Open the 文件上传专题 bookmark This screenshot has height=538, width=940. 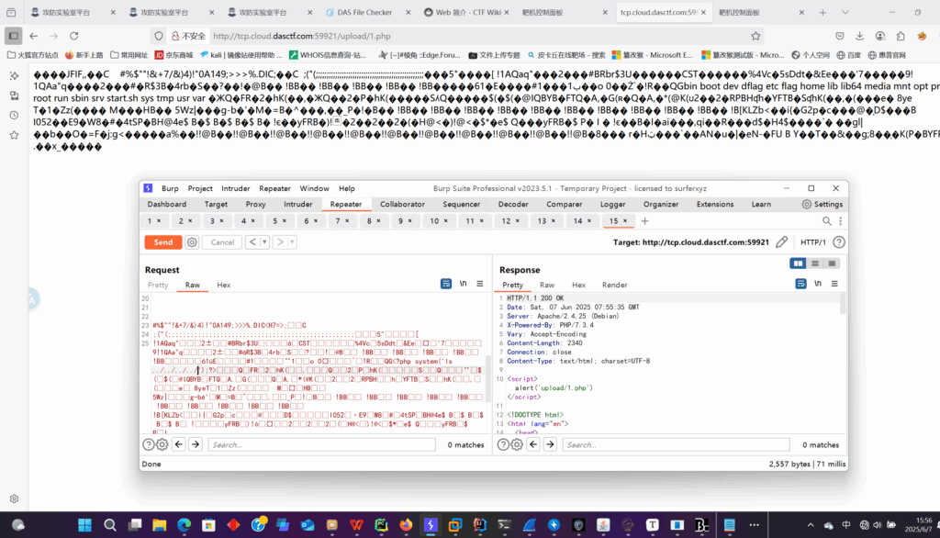pos(495,55)
